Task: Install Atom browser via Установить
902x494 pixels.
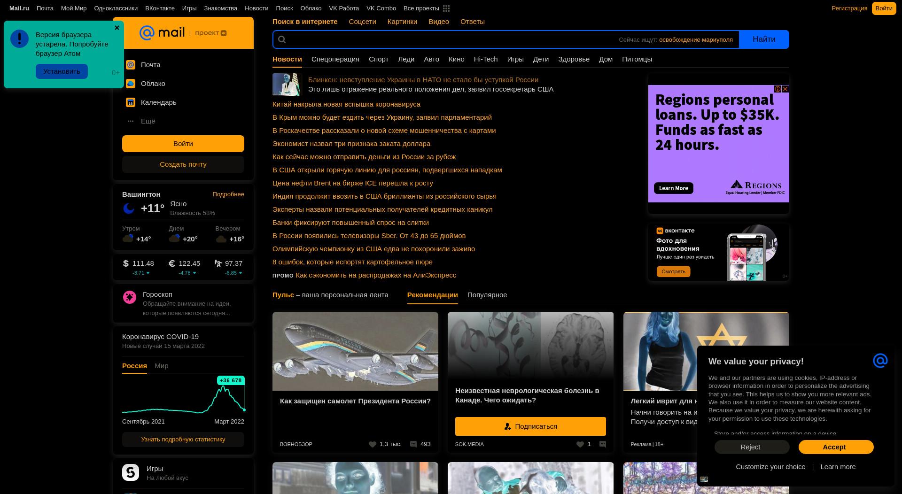Action: pos(62,71)
